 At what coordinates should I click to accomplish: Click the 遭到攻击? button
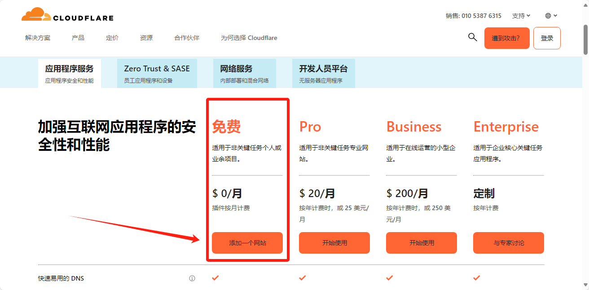point(507,38)
